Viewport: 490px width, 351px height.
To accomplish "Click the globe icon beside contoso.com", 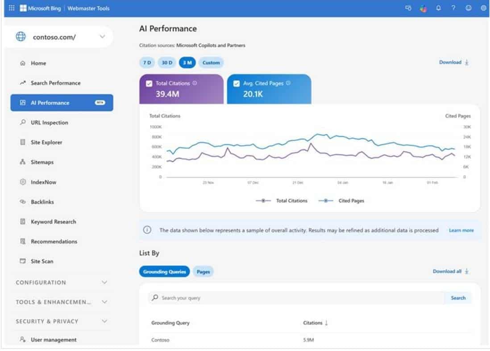I will (x=21, y=37).
